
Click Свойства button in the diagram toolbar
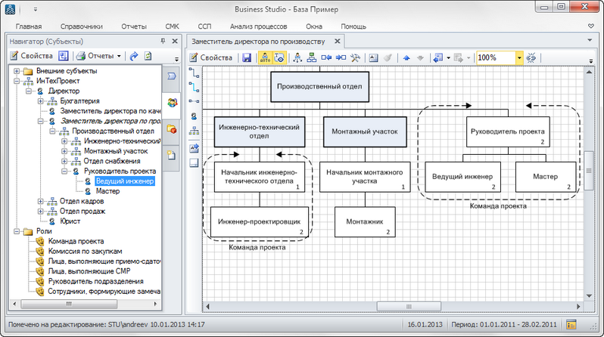click(x=211, y=57)
